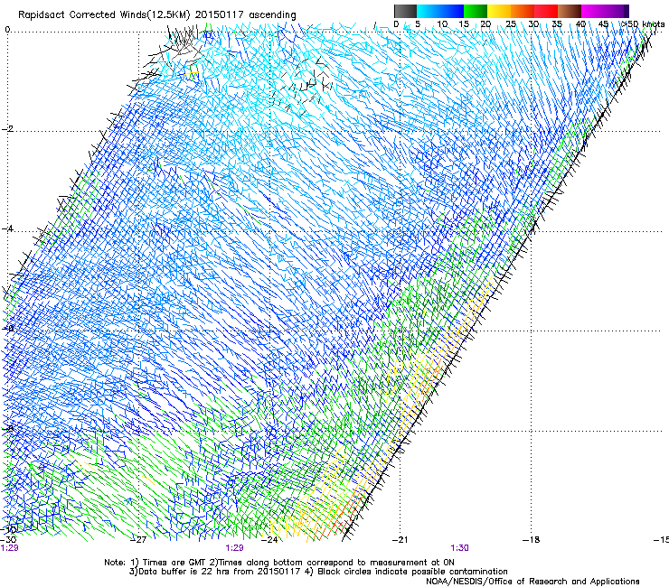The image size is (669, 587).
Task: Click longitude axis label '-21'
Action: [400, 540]
